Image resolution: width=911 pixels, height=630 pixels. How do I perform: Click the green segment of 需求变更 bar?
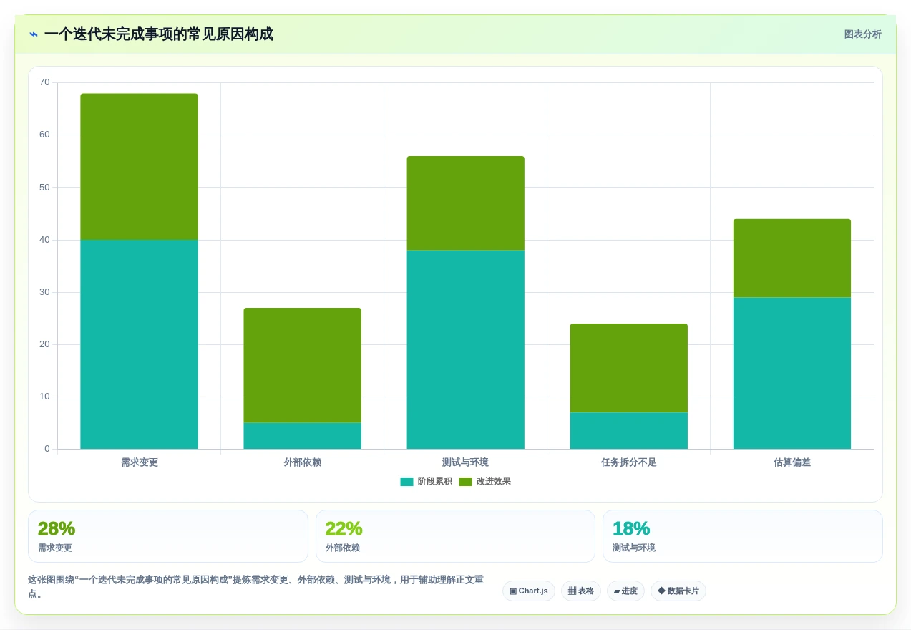(139, 167)
